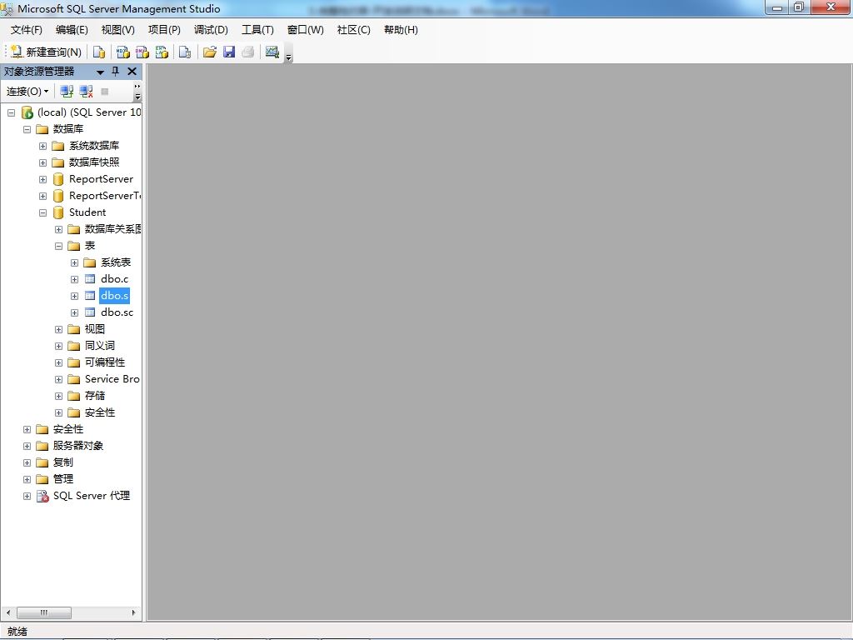Click the dbo.c table icon
Screen dimensions: 853x640
[90, 279]
